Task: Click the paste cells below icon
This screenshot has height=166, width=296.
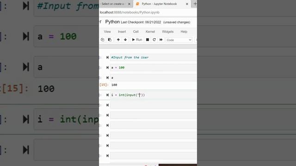Action: pos(110,40)
